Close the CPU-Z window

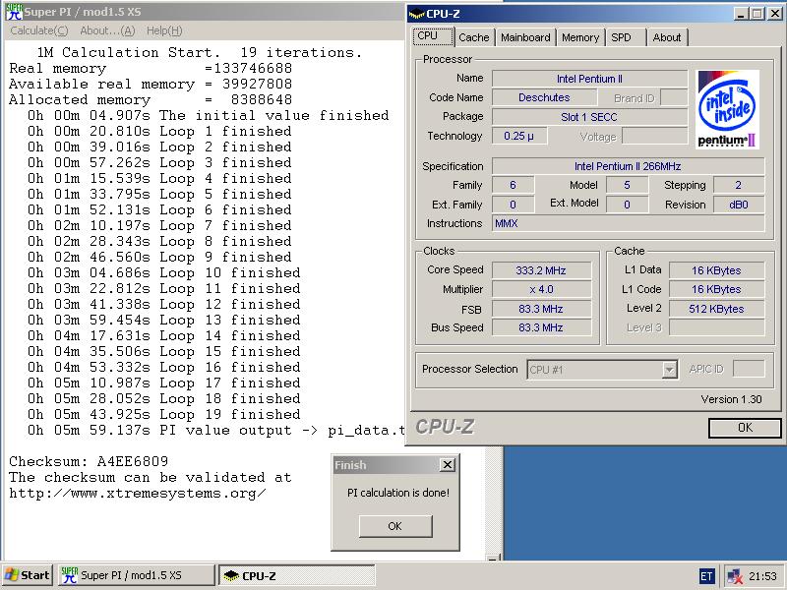775,14
